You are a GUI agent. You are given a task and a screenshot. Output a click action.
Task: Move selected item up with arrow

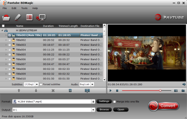(19, 91)
